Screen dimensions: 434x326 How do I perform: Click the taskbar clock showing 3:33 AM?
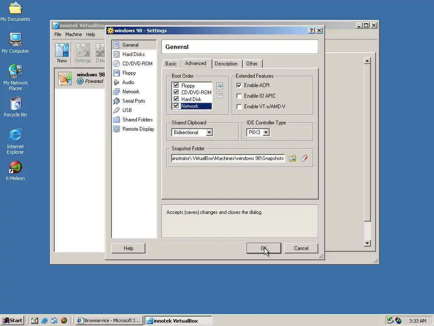click(x=417, y=321)
